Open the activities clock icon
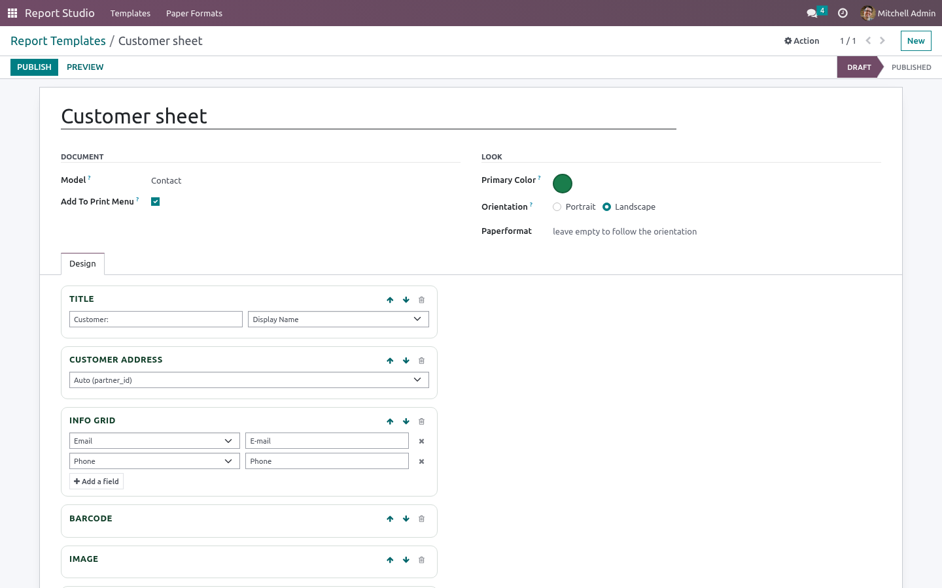Image resolution: width=942 pixels, height=588 pixels. pyautogui.click(x=843, y=13)
